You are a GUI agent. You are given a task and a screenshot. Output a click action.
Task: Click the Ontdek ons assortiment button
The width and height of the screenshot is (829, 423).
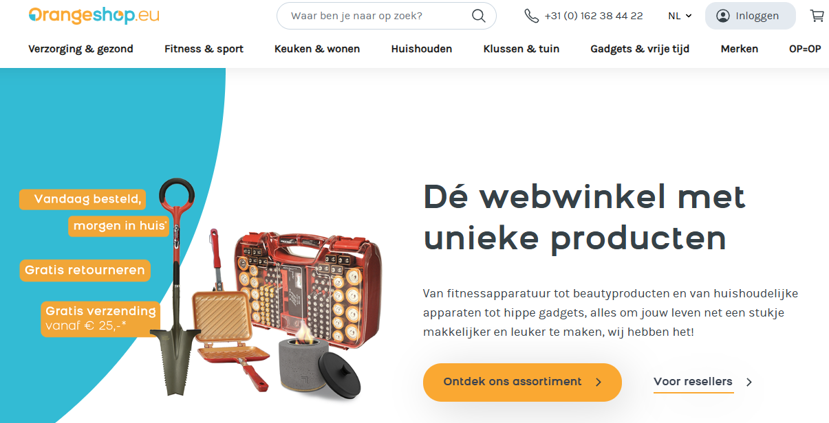coord(522,382)
